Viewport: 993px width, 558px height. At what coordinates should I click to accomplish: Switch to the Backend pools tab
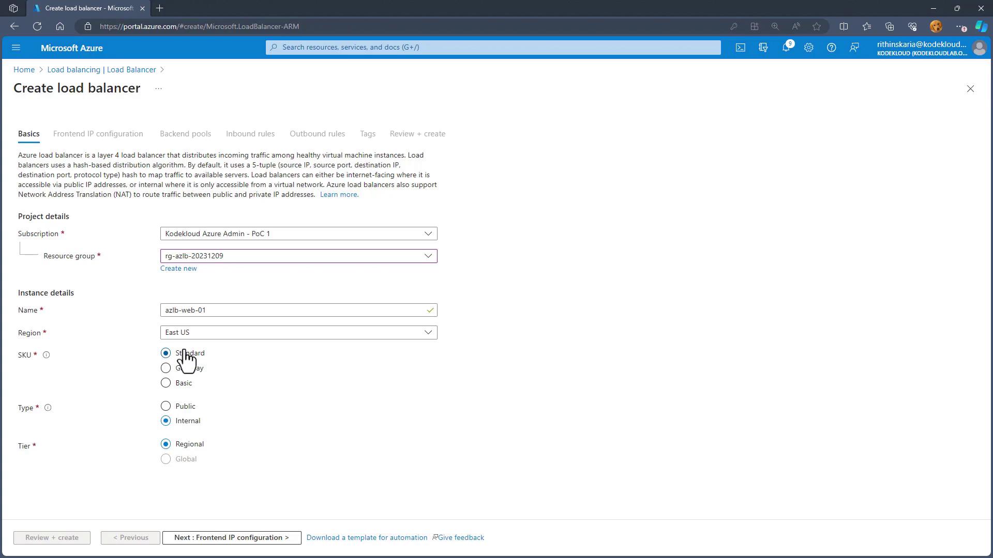coord(185,134)
